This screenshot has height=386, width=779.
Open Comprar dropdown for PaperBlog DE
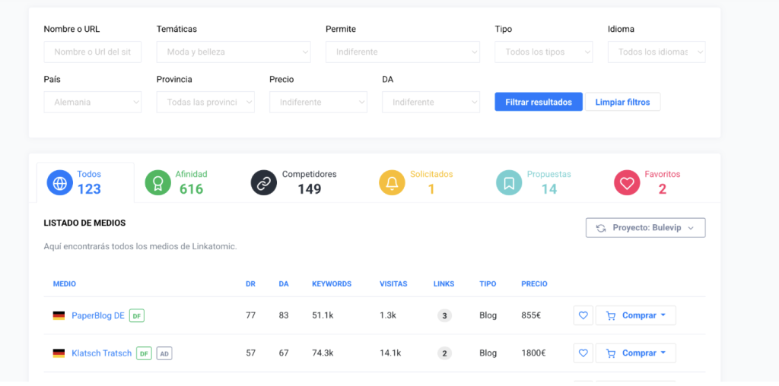pos(635,315)
